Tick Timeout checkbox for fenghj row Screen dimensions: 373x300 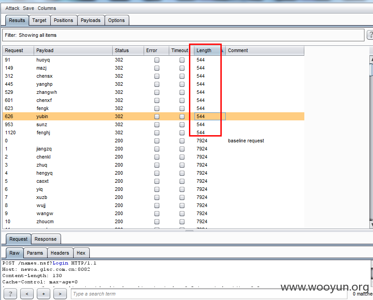coord(182,132)
